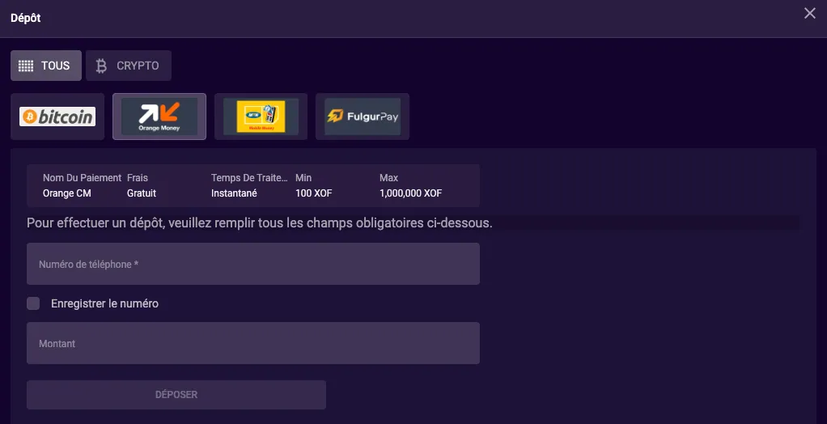Tick the Enregistrer le numéro checkbox

click(33, 303)
